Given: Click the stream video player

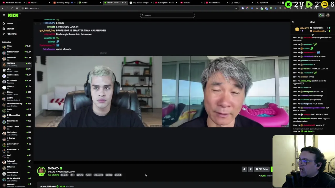Looking at the screenshot, I should (162, 91).
